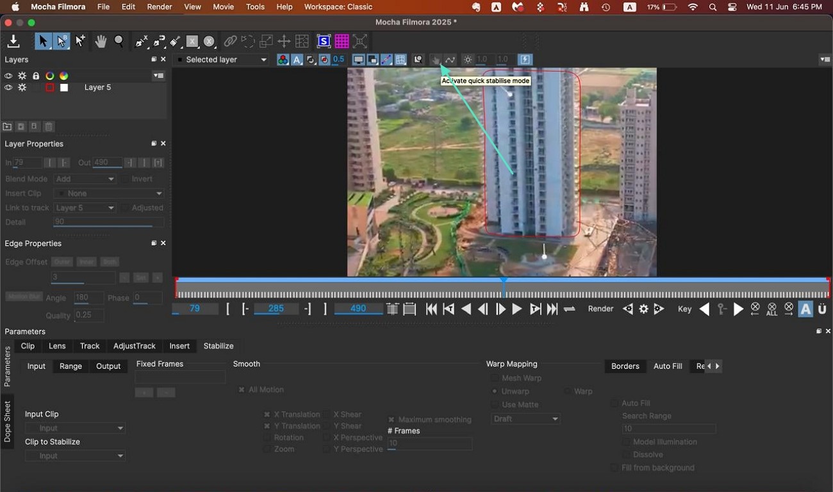Image resolution: width=833 pixels, height=492 pixels.
Task: Click the Attach Layer link tool
Action: (x=230, y=42)
